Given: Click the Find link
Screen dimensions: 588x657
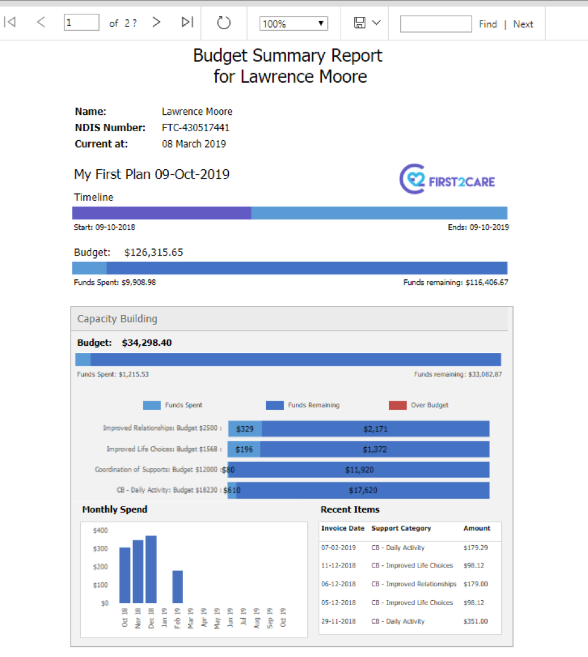Looking at the screenshot, I should click(x=487, y=24).
